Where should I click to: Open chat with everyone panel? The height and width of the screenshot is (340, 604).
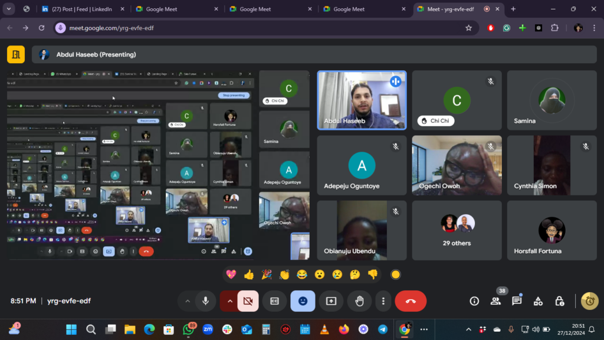coord(517,301)
